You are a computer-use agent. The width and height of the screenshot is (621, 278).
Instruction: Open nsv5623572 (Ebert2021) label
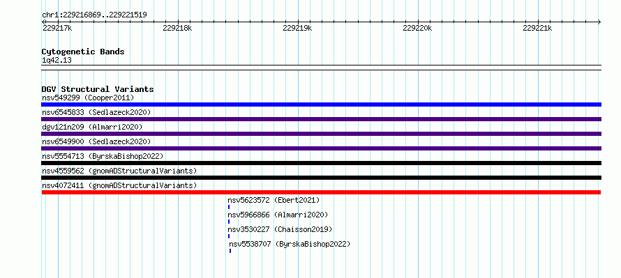pos(274,200)
